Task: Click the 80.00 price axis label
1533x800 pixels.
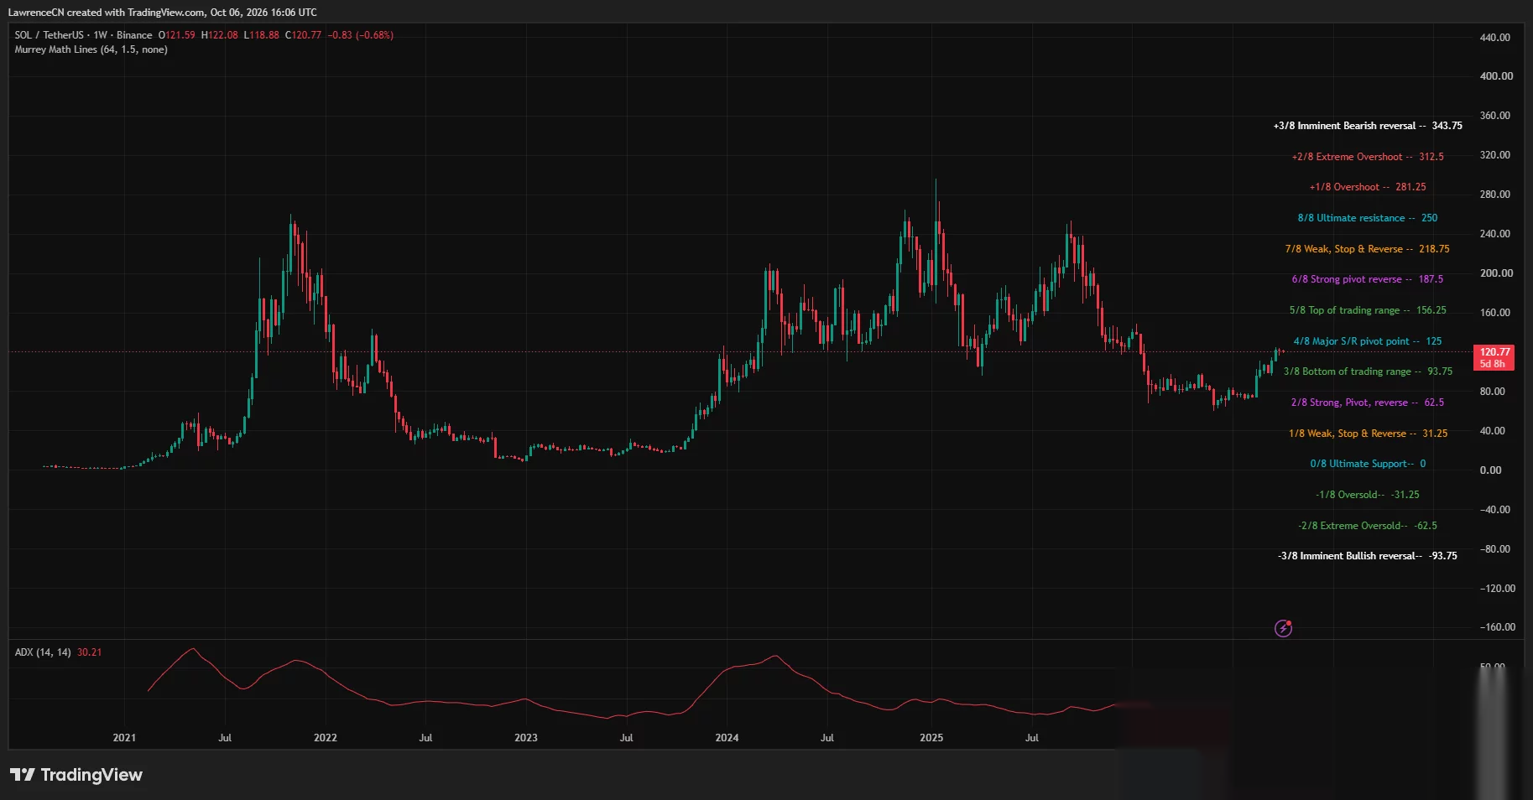Action: click(1493, 392)
